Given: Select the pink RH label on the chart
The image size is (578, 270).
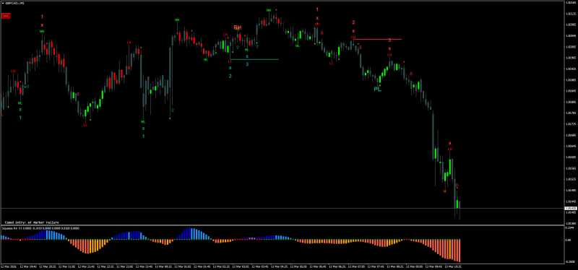Looking at the screenshot, I should pos(238,27).
